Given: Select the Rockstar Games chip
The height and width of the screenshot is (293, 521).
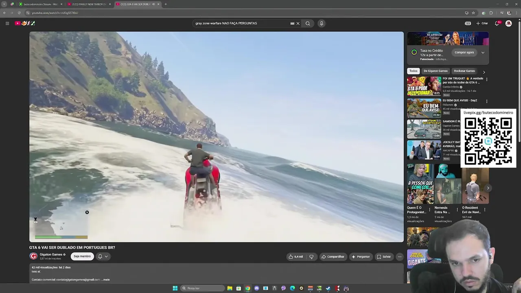Looking at the screenshot, I should click(x=464, y=71).
